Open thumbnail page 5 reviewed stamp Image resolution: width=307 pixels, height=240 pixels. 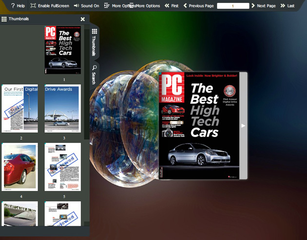(63, 167)
